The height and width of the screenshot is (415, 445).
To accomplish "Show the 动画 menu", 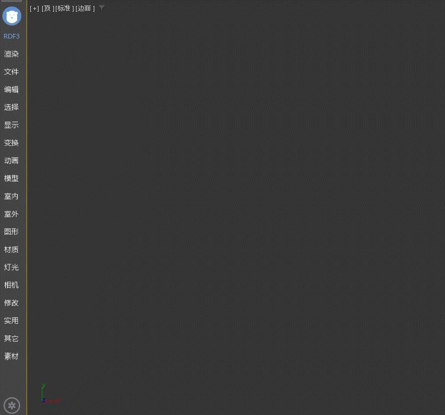I will pyautogui.click(x=12, y=161).
